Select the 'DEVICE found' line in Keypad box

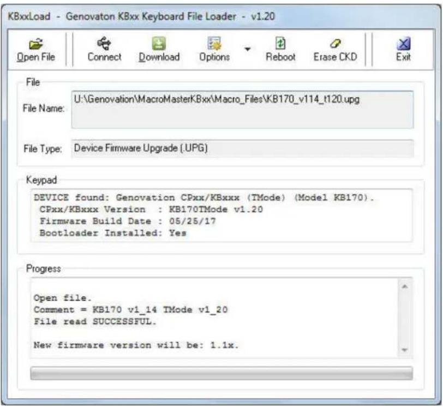(203, 197)
